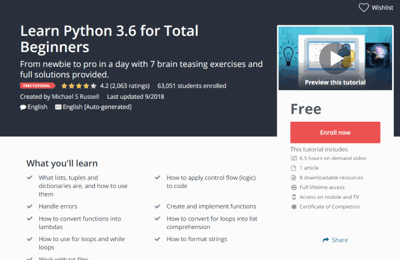400x260 pixels.
Task: Click the speech bubble language icon
Action: coord(23,107)
